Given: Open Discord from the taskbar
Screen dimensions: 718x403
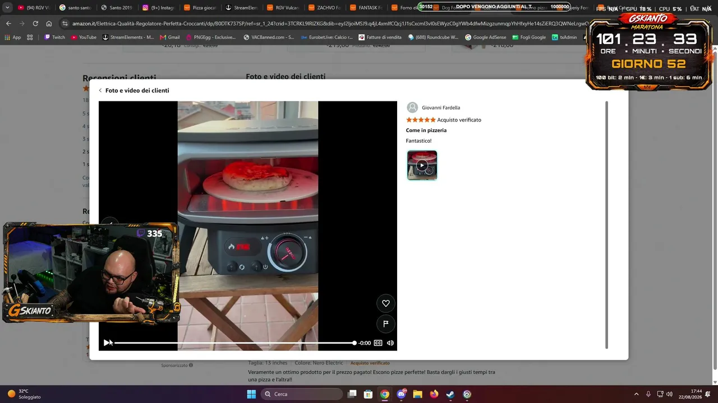Looking at the screenshot, I should 401,394.
